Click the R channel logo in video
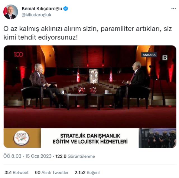The height and width of the screenshot is (178, 179). coord(165,58)
